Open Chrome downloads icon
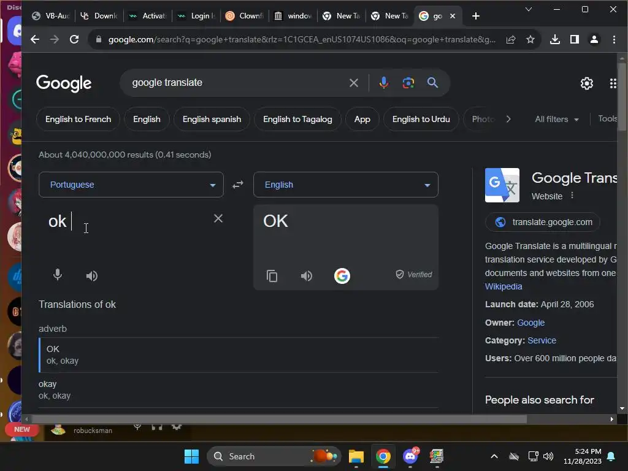 click(x=554, y=39)
